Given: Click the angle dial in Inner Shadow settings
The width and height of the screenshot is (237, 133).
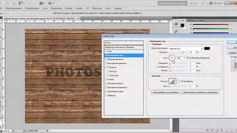Looking at the screenshot, I should pos(172,58).
